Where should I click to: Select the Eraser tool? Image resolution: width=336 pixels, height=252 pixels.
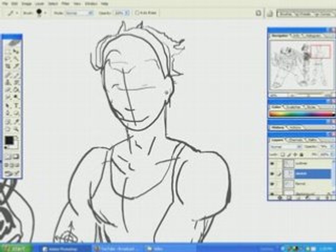(x=8, y=90)
